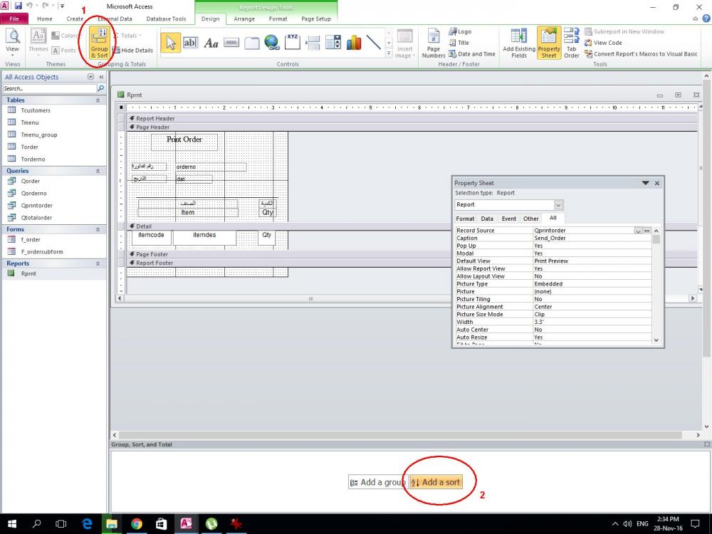
Task: Open the Tcustomers table in navigation pane
Action: pyautogui.click(x=36, y=110)
